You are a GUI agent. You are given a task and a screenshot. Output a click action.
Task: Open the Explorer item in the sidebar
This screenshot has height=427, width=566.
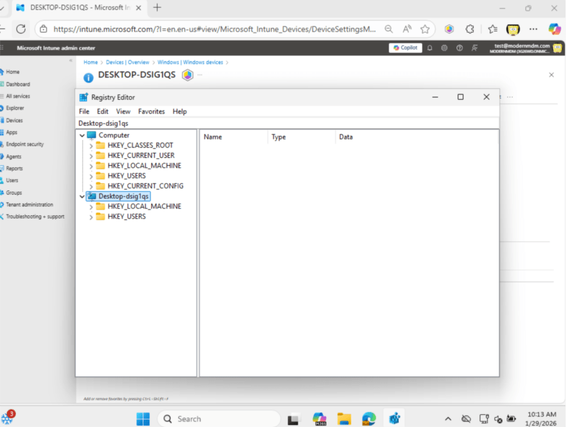15,108
